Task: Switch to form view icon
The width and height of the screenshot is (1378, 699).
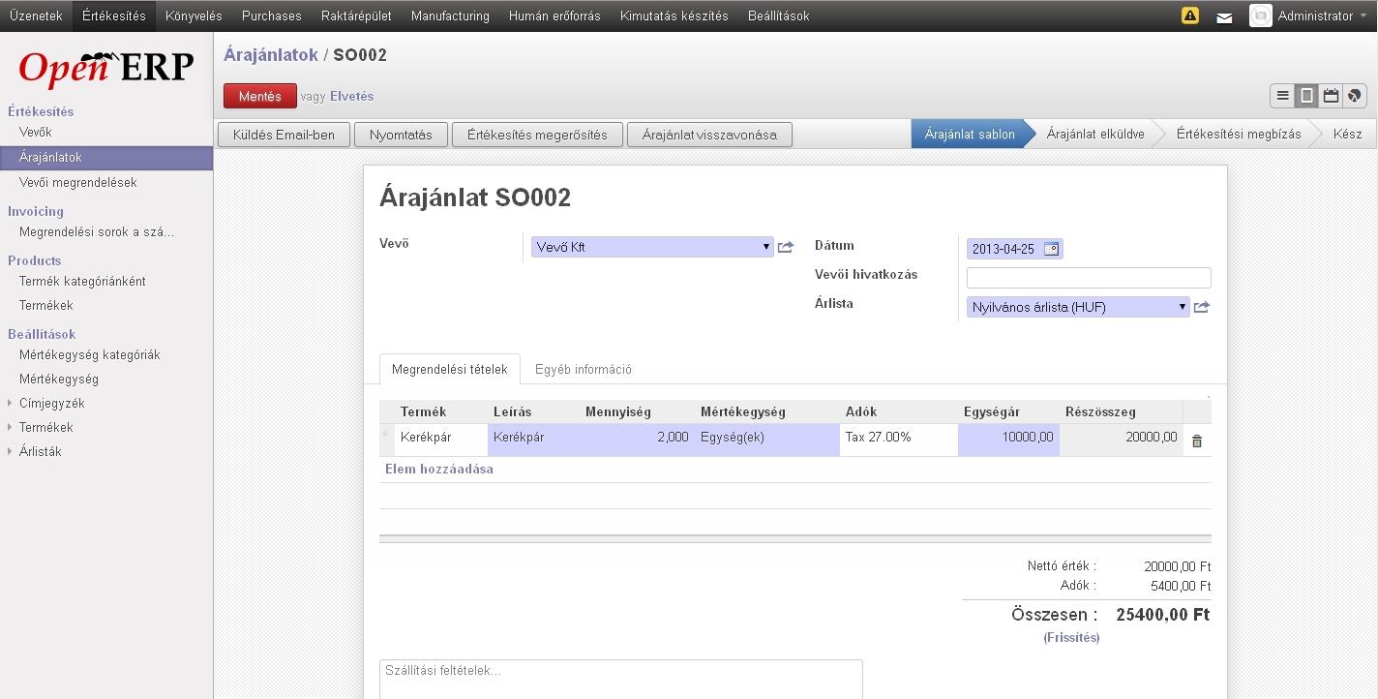Action: pos(1306,96)
